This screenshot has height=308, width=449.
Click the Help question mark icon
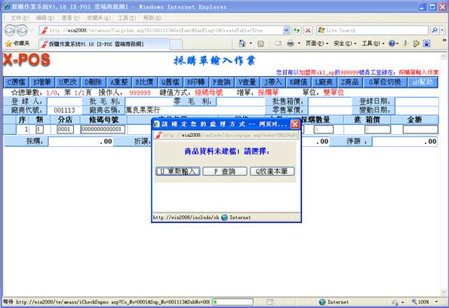[x=392, y=44]
